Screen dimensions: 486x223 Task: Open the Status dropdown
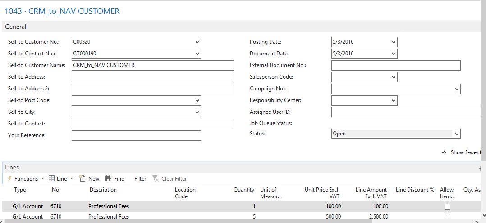(x=457, y=134)
